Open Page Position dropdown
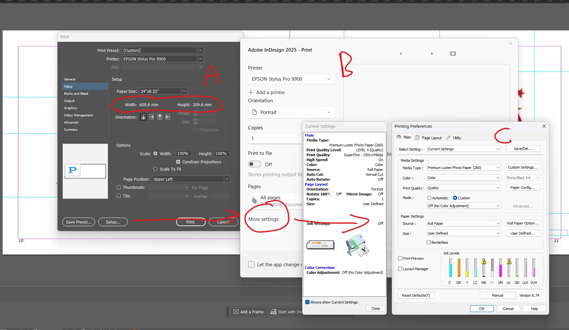The width and height of the screenshot is (569, 330). (191, 179)
